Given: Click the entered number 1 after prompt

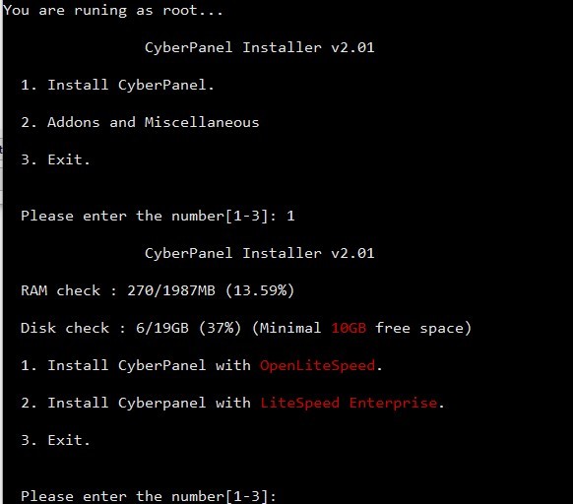Looking at the screenshot, I should (290, 216).
